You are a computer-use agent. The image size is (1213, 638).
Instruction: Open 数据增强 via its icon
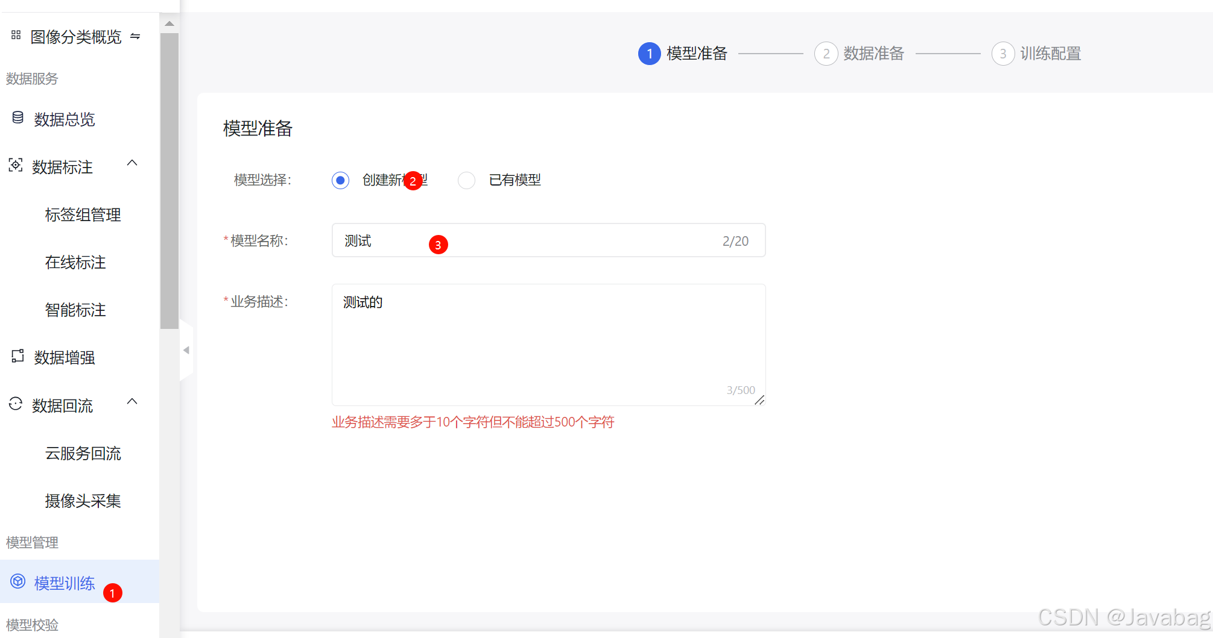(x=17, y=357)
